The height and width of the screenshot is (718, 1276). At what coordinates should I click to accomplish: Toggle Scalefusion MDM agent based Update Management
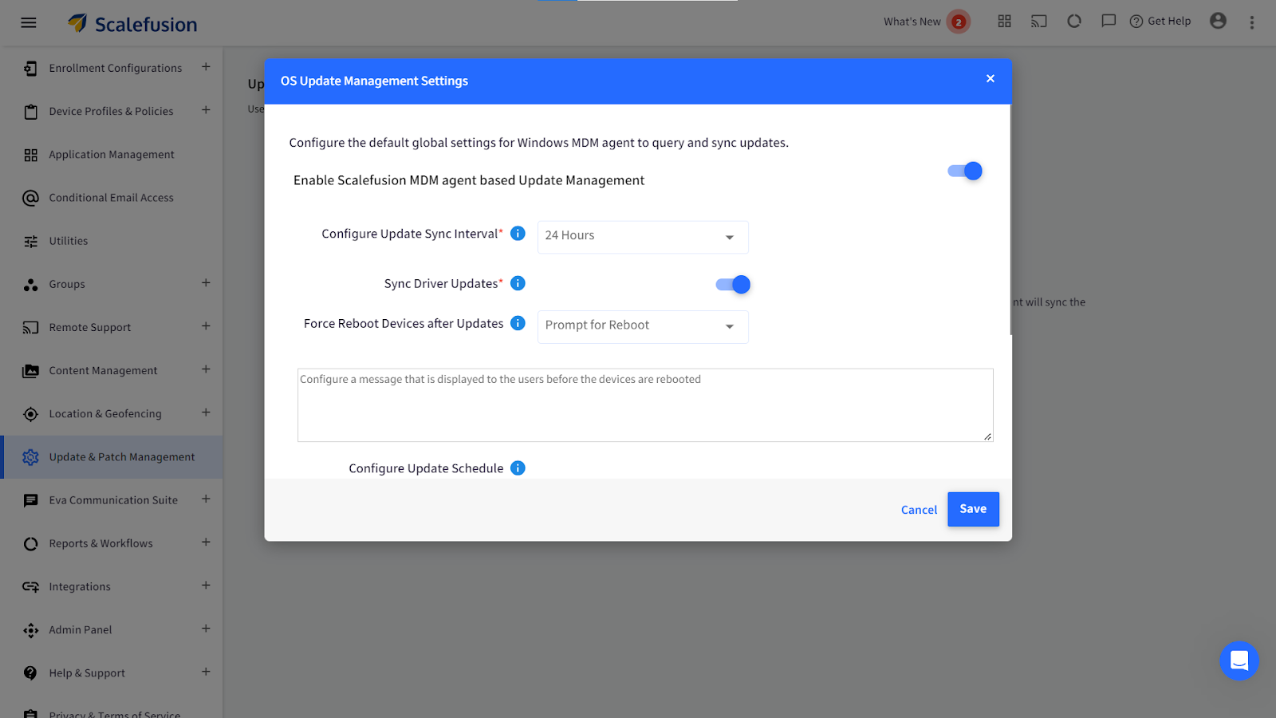coord(965,171)
